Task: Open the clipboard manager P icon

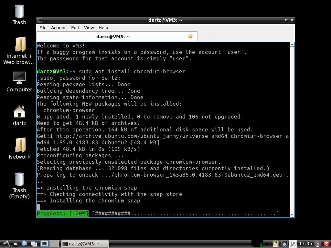Action: [275, 244]
